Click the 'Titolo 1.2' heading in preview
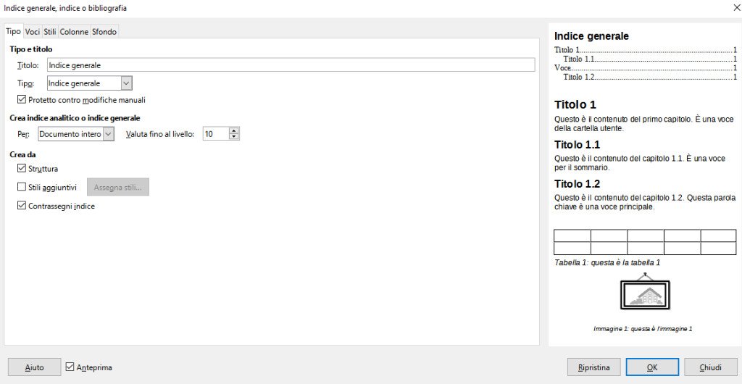This screenshot has width=742, height=384. coord(577,184)
